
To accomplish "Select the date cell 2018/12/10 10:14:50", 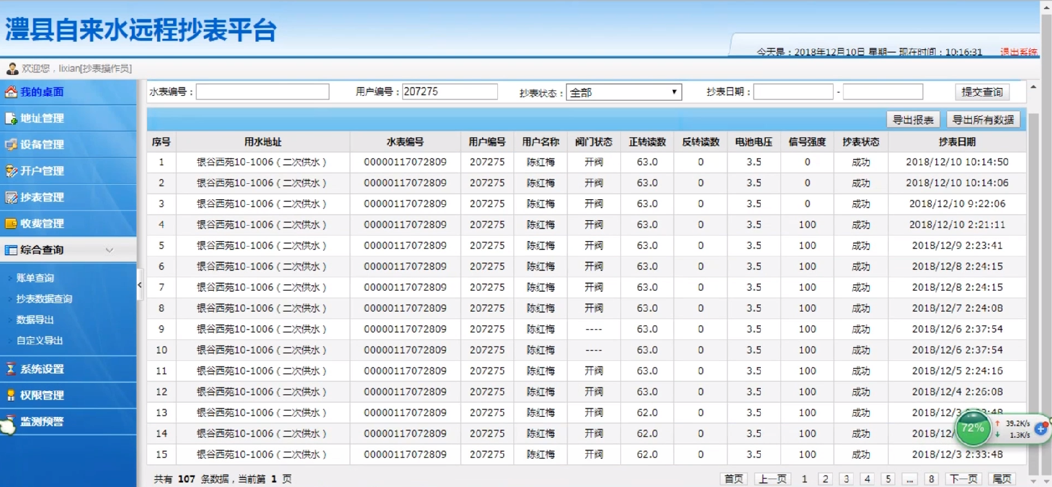I will pos(957,162).
